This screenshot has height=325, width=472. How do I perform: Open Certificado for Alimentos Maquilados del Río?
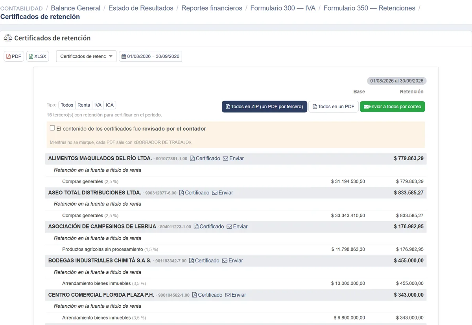pyautogui.click(x=205, y=159)
